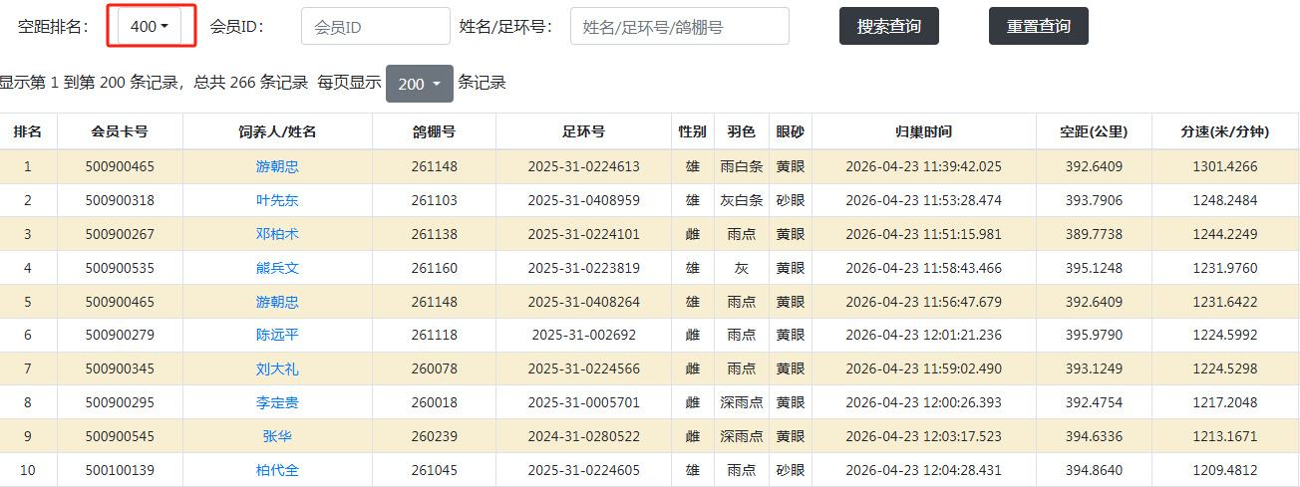Focus the 姓名/足环号/鸽棚号 search field
This screenshot has width=1300, height=487.
pyautogui.click(x=679, y=27)
